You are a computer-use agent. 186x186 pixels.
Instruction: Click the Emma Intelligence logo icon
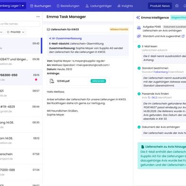[x=138, y=18]
